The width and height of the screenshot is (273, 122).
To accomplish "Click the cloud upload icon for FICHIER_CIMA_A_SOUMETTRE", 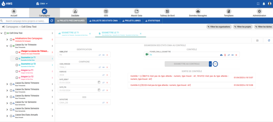I will (221, 55).
